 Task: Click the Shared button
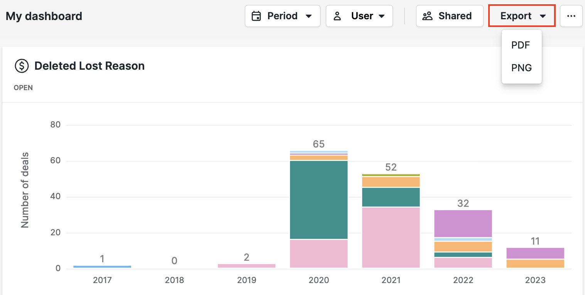coord(450,16)
